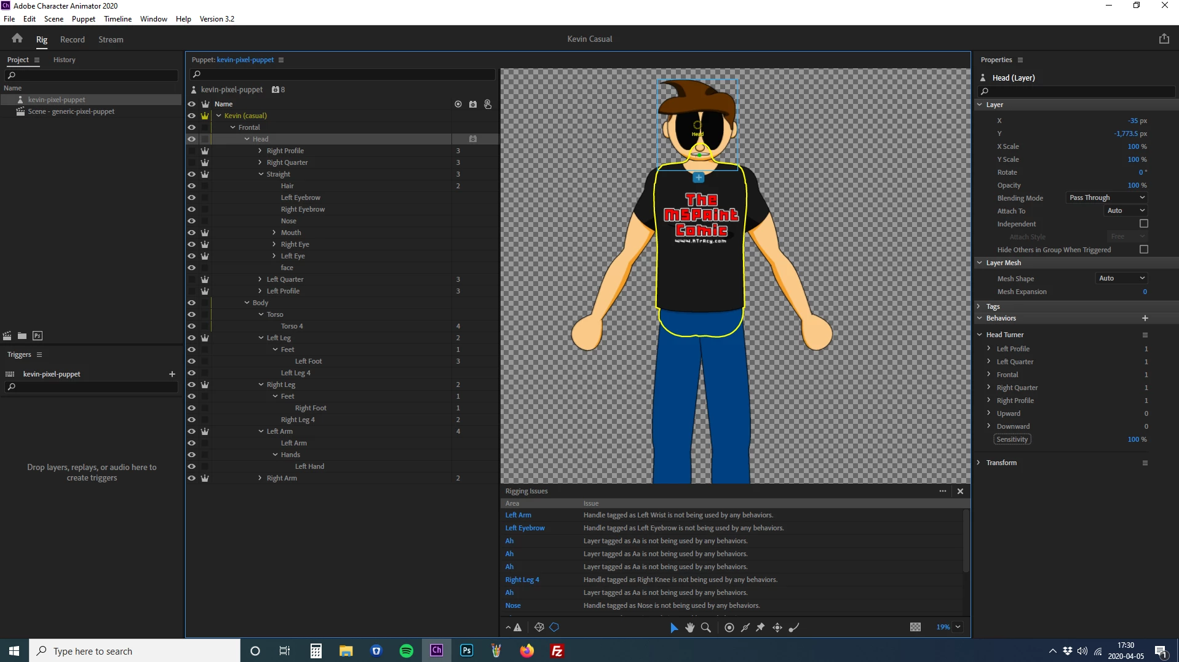Image resolution: width=1179 pixels, height=662 pixels.
Task: Click new folder icon in Project panel
Action: click(22, 336)
